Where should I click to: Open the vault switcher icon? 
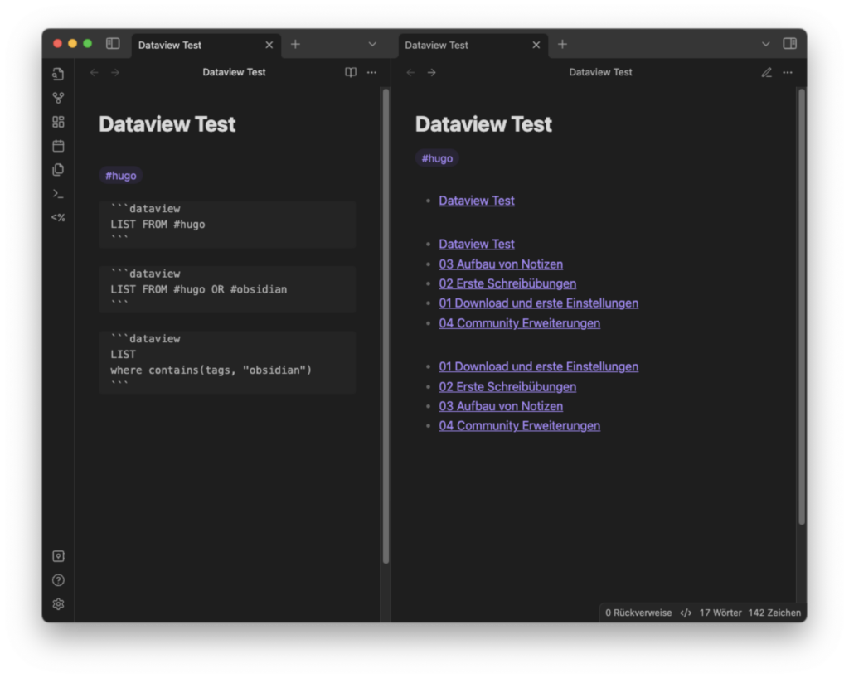pyautogui.click(x=59, y=556)
